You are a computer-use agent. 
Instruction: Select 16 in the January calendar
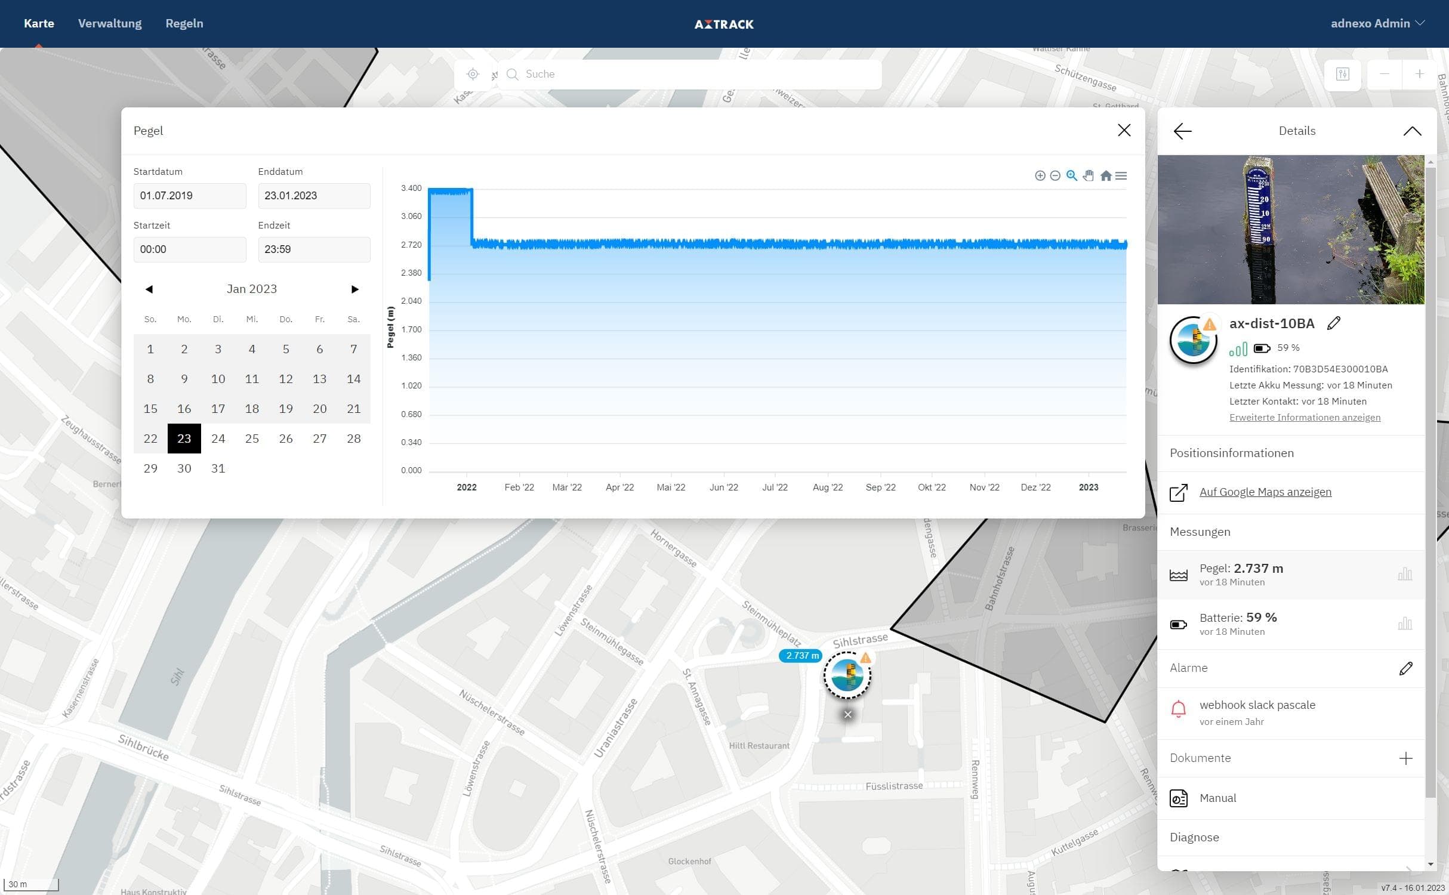click(x=184, y=409)
